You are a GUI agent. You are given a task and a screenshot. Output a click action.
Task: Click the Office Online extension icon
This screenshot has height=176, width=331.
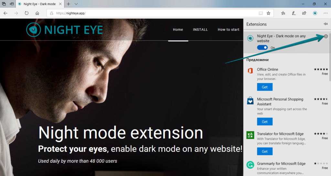tap(251, 71)
